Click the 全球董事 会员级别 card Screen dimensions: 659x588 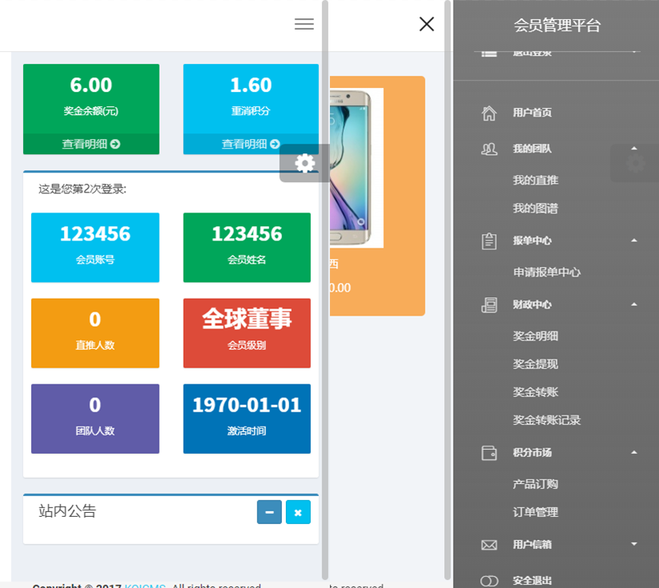click(247, 333)
